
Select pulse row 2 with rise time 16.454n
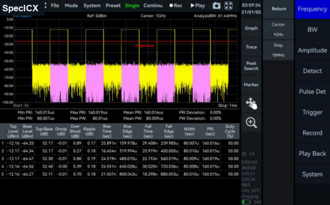(120, 151)
